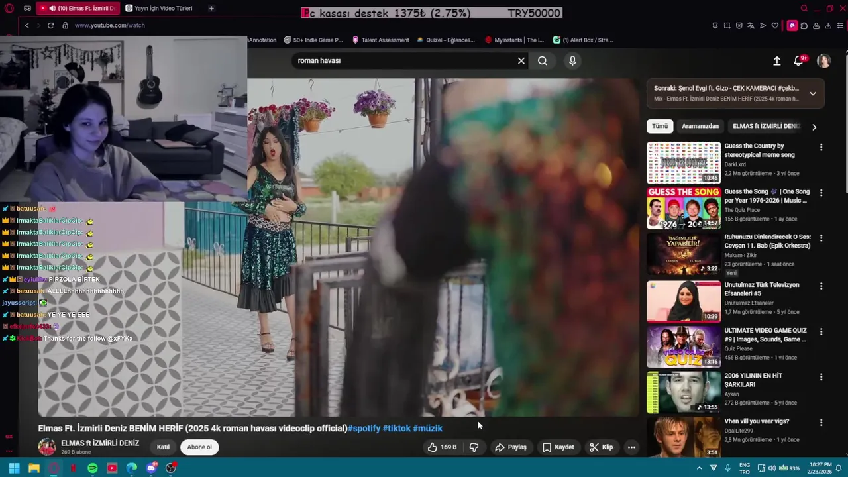This screenshot has width=848, height=477.
Task: Open 2006 YILININ EN HİT ŞARKILARI title
Action: pyautogui.click(x=753, y=380)
